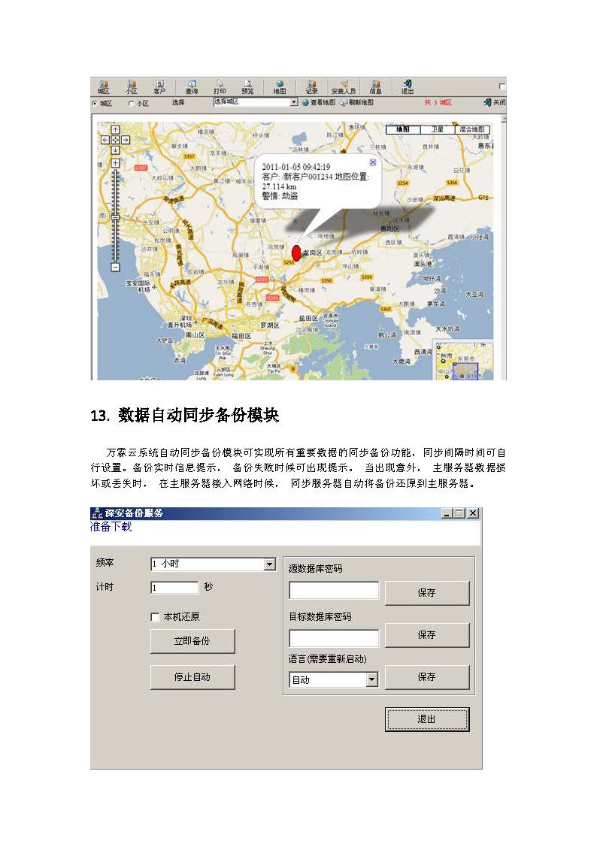Close the alarm info balloon
Image resolution: width=597 pixels, height=844 pixels.
(372, 162)
